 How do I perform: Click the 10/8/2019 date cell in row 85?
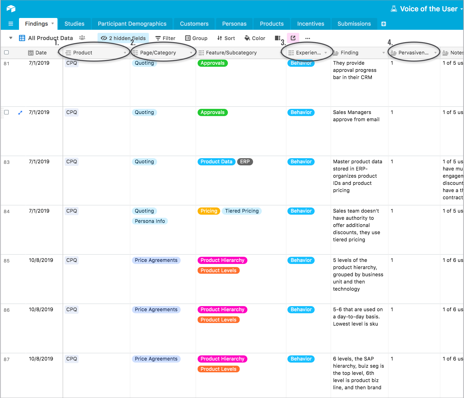point(41,260)
